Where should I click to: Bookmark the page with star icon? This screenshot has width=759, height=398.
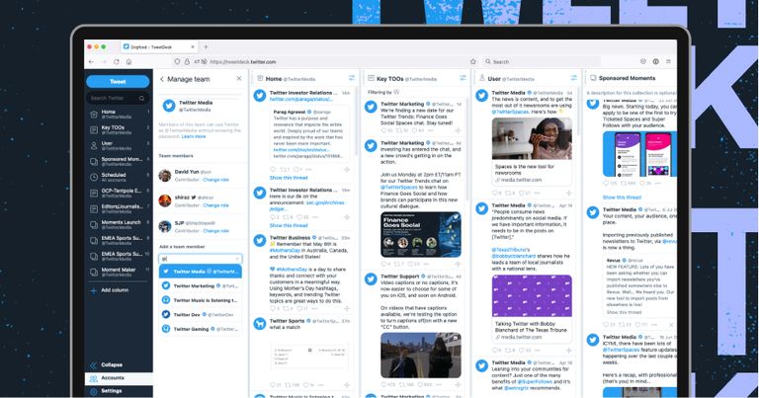[473, 62]
